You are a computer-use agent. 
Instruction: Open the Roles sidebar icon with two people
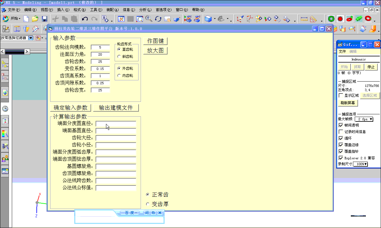(x=5, y=158)
